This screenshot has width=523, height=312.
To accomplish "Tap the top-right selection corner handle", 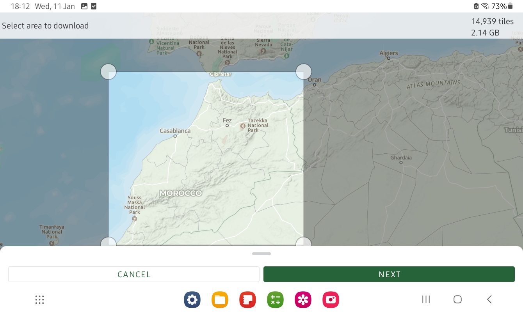I will click(x=304, y=72).
